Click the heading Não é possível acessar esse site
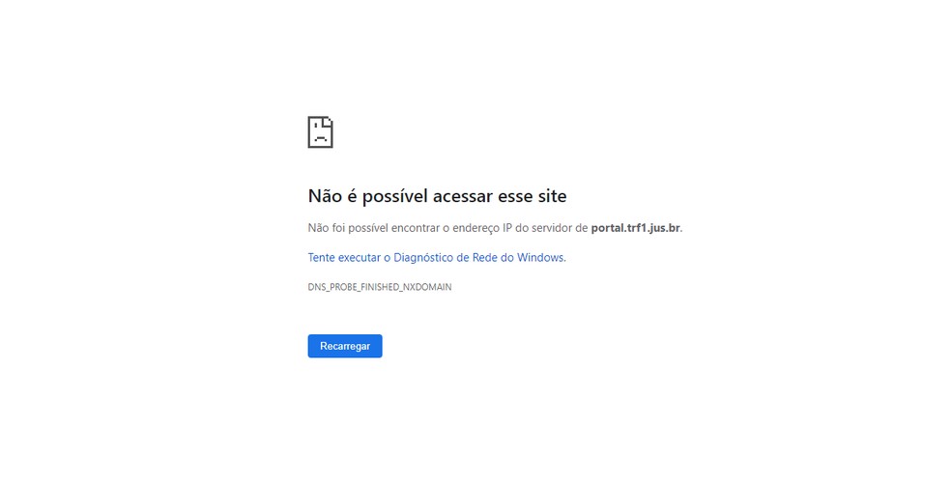The width and height of the screenshot is (951, 484). pos(437,196)
